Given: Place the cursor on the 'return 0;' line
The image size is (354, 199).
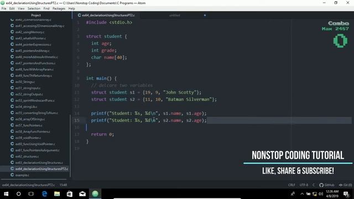Looking at the screenshot, I should 102,134.
